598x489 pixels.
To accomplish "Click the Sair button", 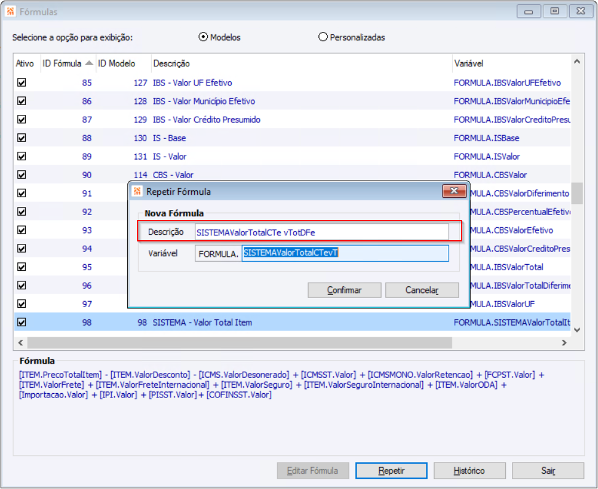I will click(x=548, y=471).
